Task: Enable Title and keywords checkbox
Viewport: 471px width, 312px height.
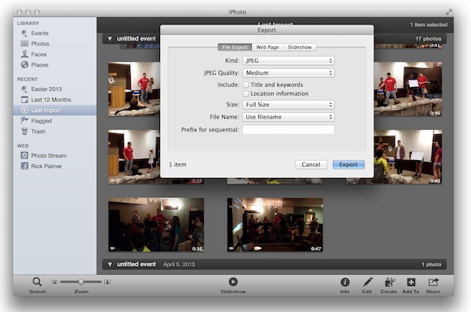Action: 246,84
